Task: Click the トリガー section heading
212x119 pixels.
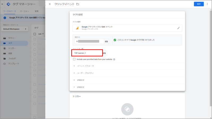Action: [77, 96]
